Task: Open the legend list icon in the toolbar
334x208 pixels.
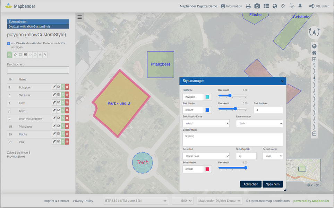Action: (x=266, y=6)
